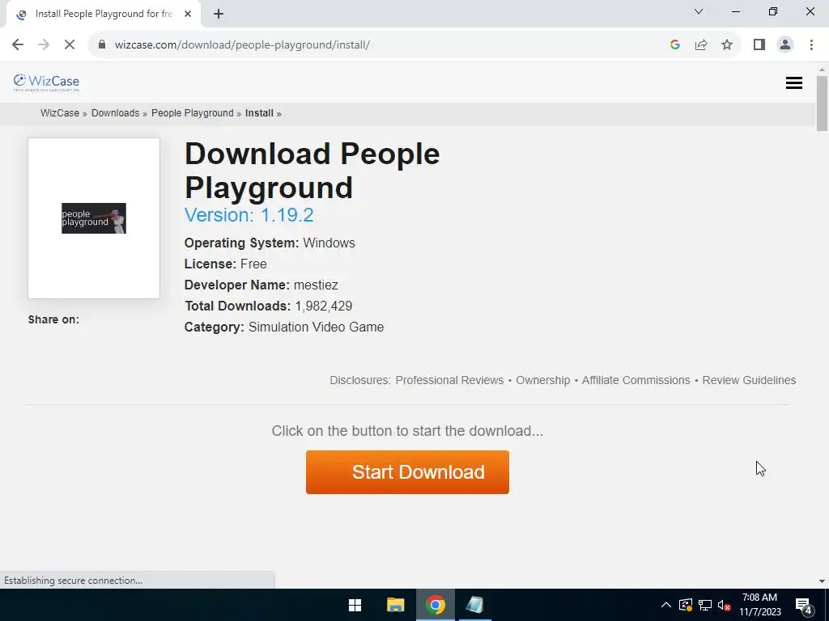The image size is (829, 621).
Task: Open the Professional Reviews disclosure link
Action: pyautogui.click(x=449, y=380)
